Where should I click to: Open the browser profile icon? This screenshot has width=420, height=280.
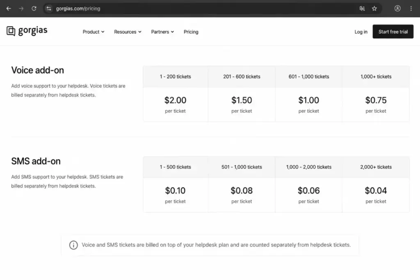(x=397, y=9)
